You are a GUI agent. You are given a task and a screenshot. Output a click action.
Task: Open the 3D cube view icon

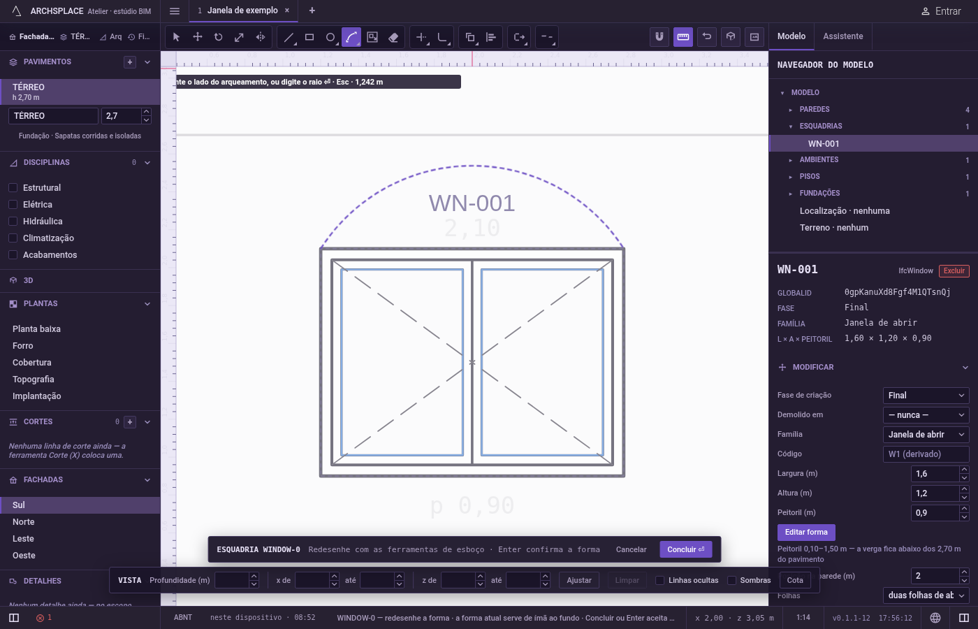point(731,37)
